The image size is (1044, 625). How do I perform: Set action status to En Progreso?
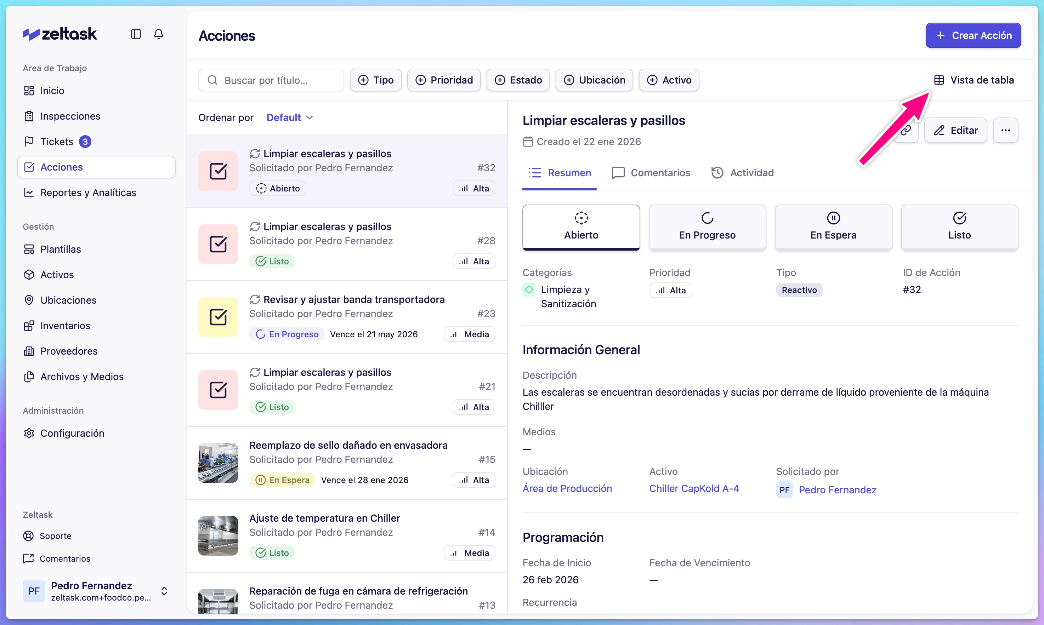707,227
